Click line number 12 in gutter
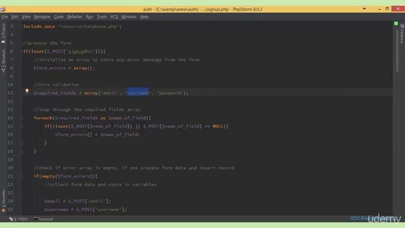 pyautogui.click(x=10, y=101)
